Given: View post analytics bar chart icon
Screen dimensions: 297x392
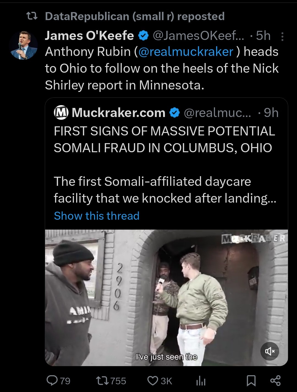Looking at the screenshot, I should point(201,381).
